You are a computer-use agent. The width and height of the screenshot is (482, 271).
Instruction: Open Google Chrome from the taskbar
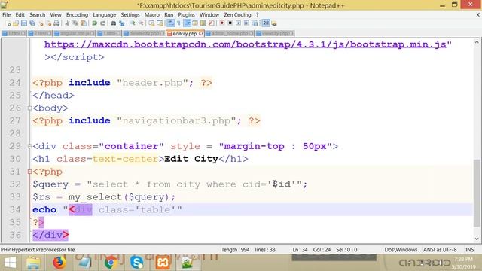[111, 263]
